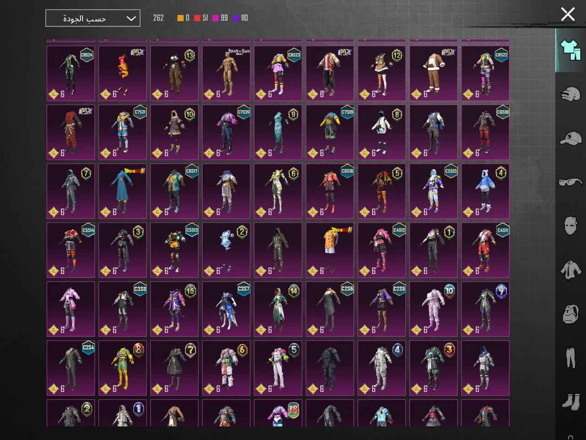Open the face mask category

(570, 225)
